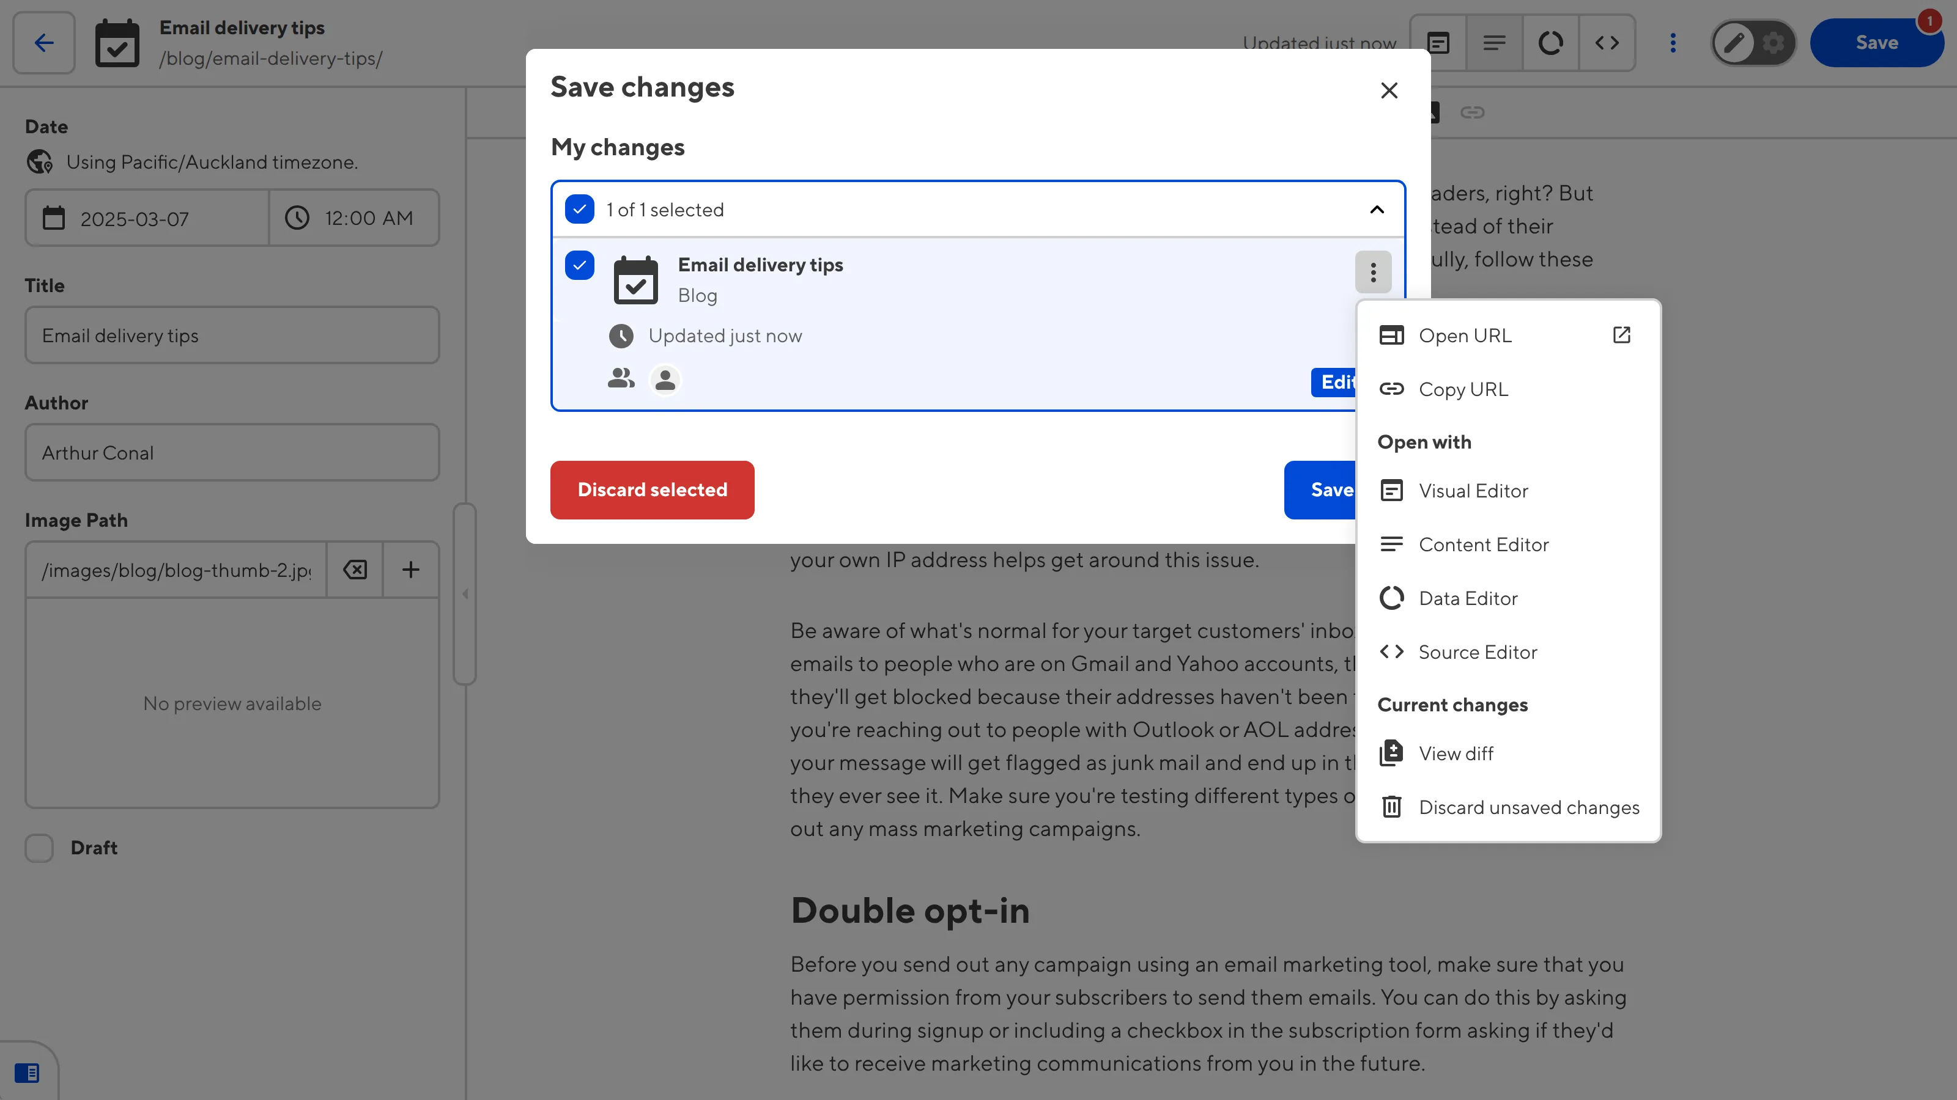Add a new image using the plus icon
This screenshot has width=1957, height=1100.
click(x=410, y=570)
